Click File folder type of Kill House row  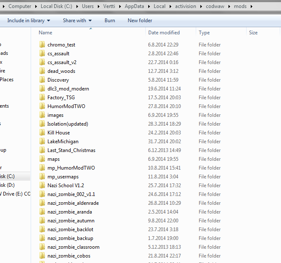(210, 133)
